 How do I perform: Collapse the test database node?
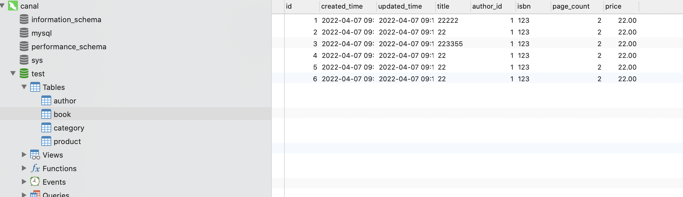coord(13,74)
